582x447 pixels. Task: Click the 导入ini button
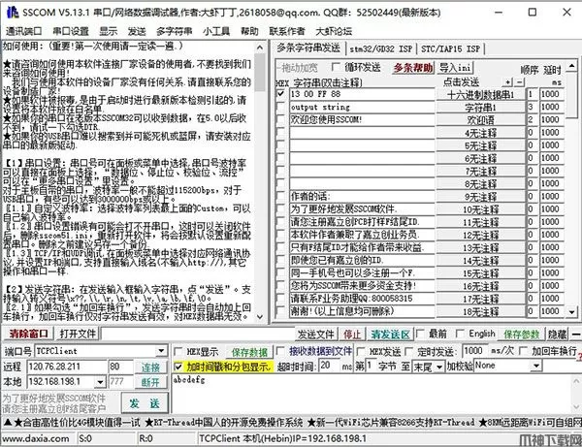point(455,68)
